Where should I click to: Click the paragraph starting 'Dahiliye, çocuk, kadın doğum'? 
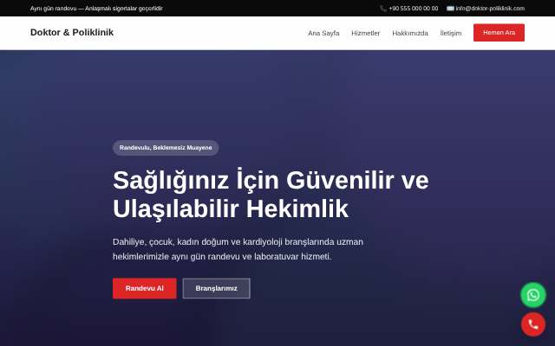pos(238,249)
